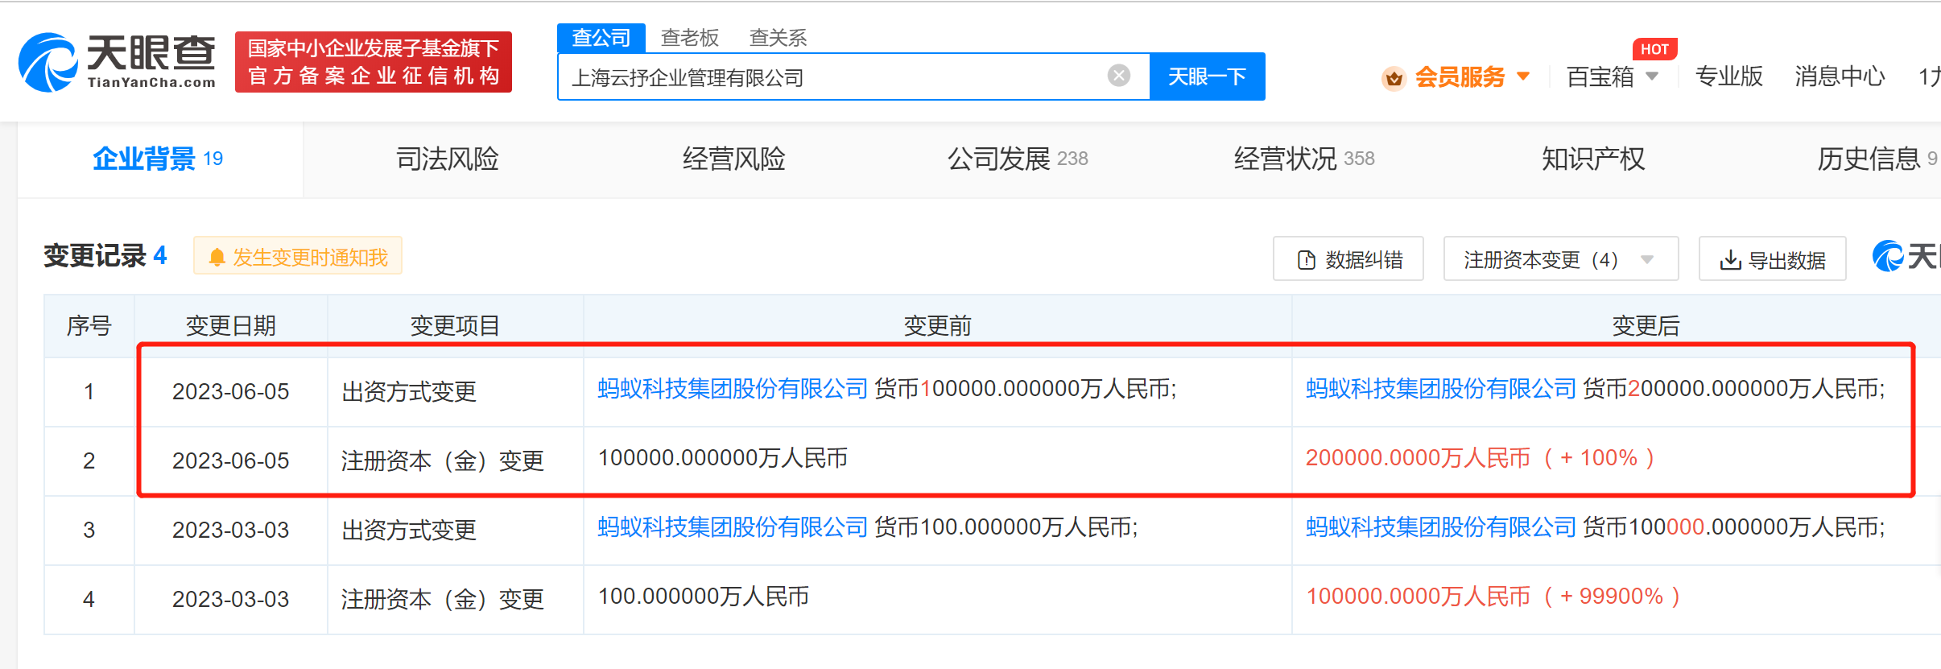The height and width of the screenshot is (669, 1941).
Task: Click the TianYanCha logo
Action: [x=117, y=62]
